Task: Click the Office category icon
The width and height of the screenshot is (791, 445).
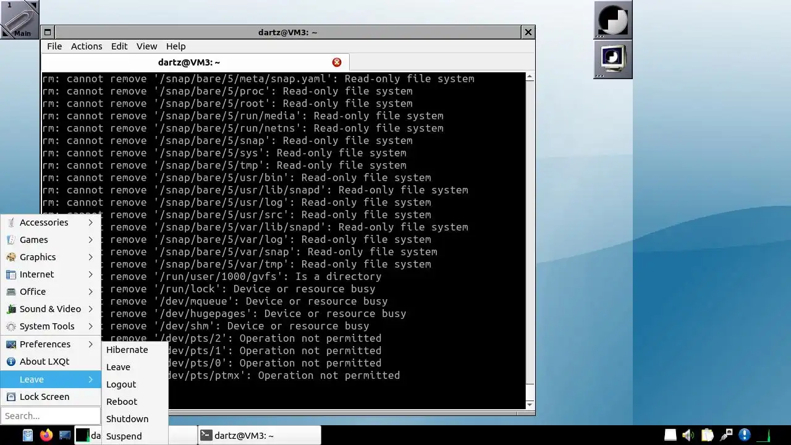Action: [11, 292]
